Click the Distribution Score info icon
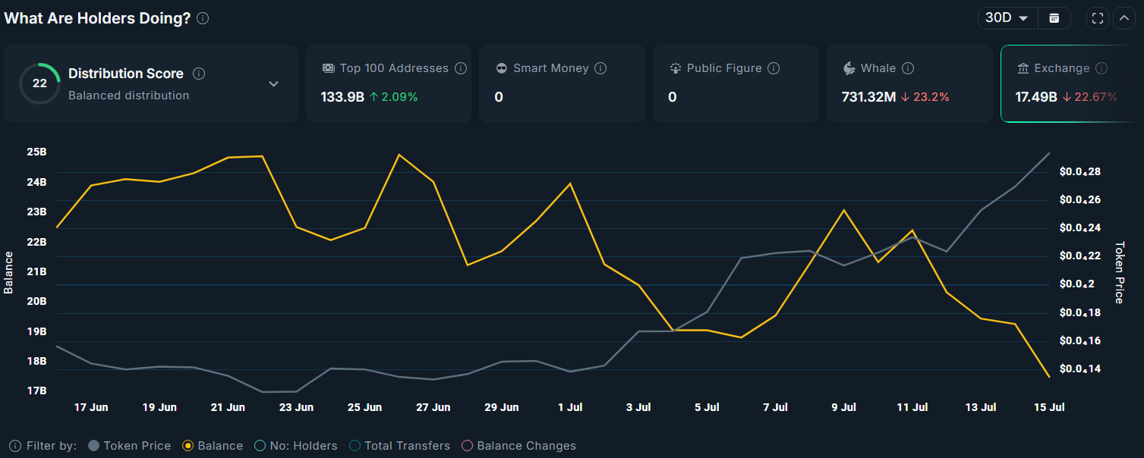 pos(198,74)
